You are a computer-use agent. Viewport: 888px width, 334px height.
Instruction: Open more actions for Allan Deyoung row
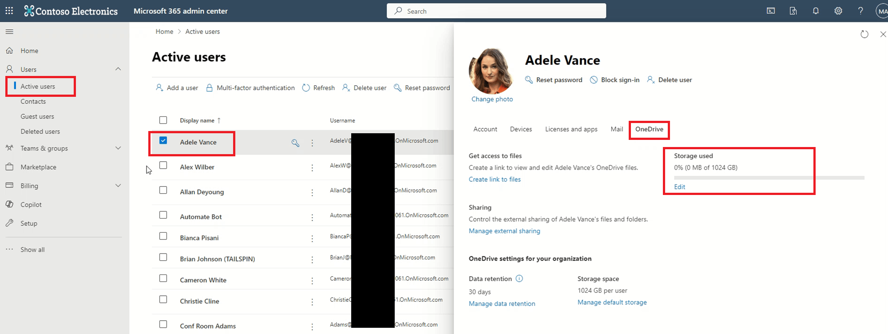(312, 192)
